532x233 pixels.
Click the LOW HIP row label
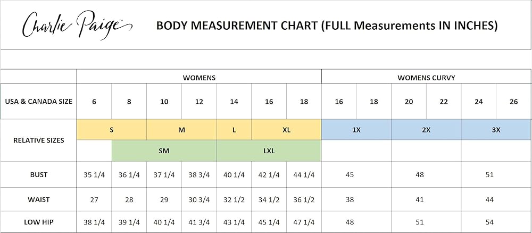39,222
